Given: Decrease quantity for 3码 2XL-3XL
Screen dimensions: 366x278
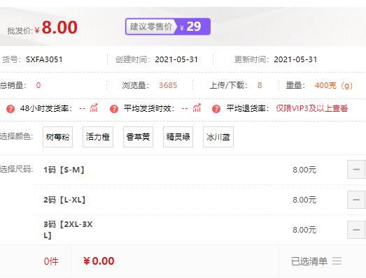Looking at the screenshot, I should [x=356, y=230].
